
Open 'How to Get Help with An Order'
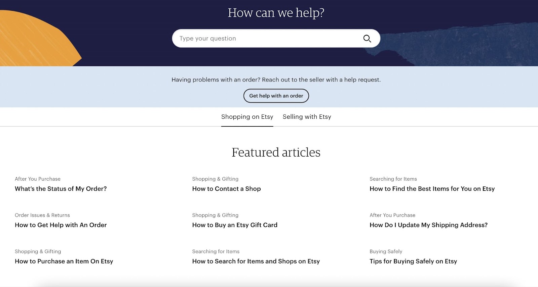click(x=61, y=225)
